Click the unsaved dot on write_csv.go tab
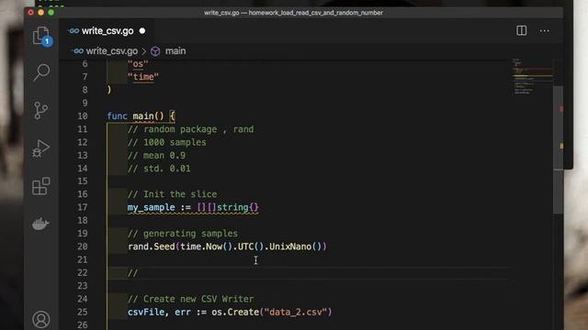This screenshot has width=588, height=330. pos(142,31)
